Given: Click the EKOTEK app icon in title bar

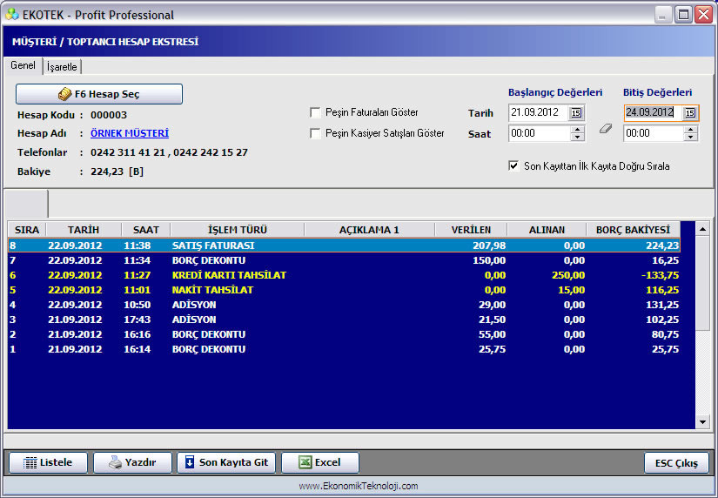Looking at the screenshot, I should (12, 15).
